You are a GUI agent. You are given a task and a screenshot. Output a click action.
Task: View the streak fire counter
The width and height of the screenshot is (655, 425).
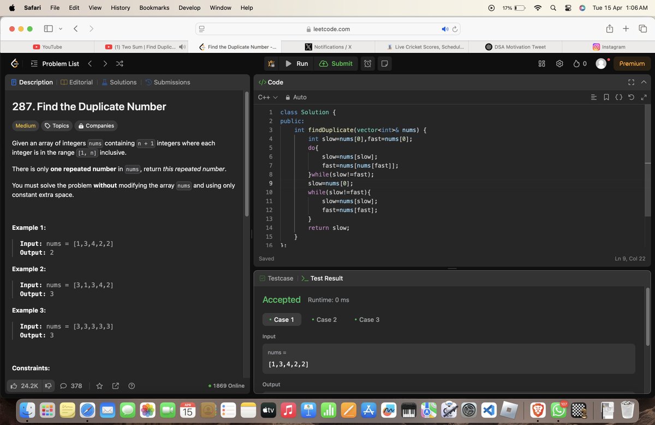click(x=580, y=64)
